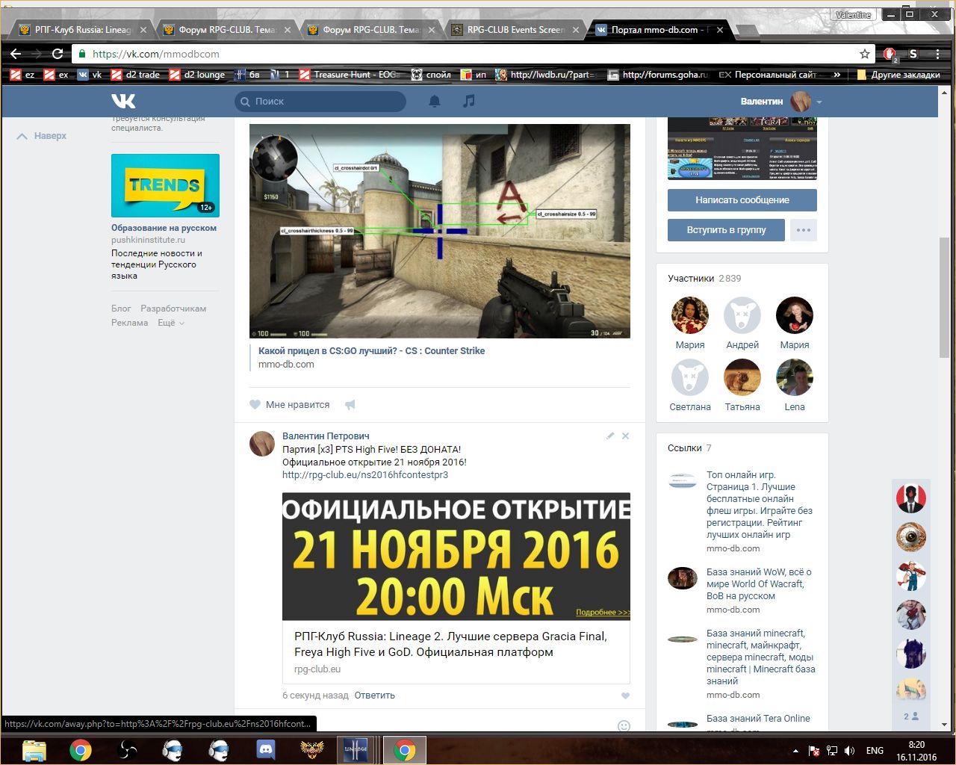Reload the page with the refresh icon
The height and width of the screenshot is (765, 956).
(x=58, y=54)
